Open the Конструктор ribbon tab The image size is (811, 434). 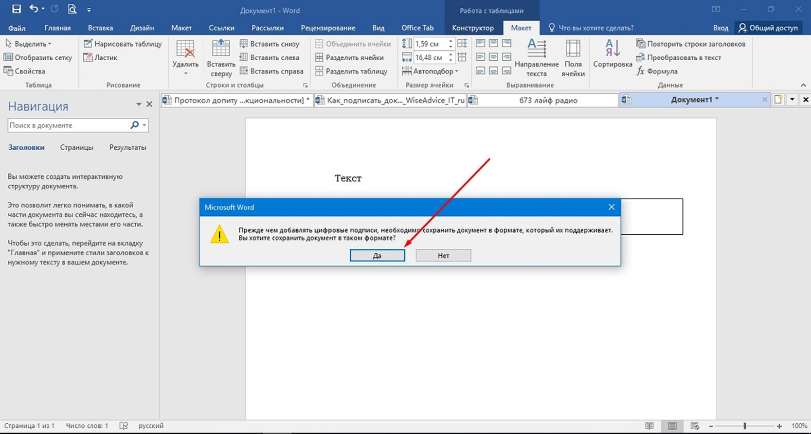472,28
